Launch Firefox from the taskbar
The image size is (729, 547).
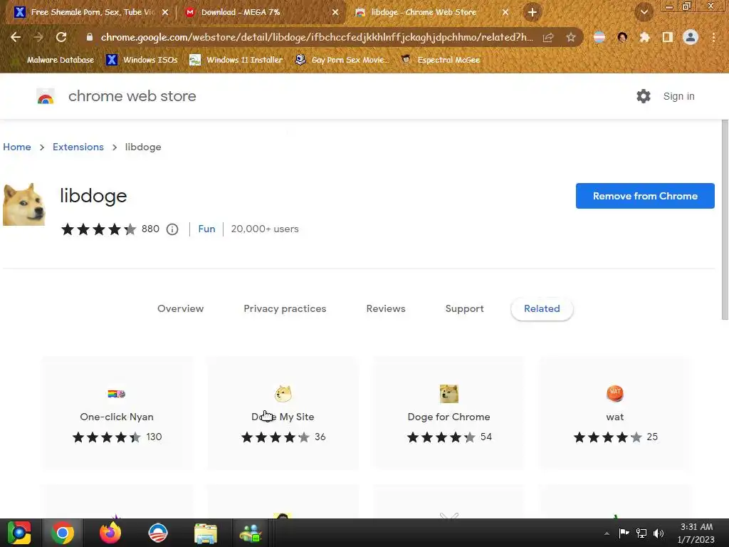110,533
